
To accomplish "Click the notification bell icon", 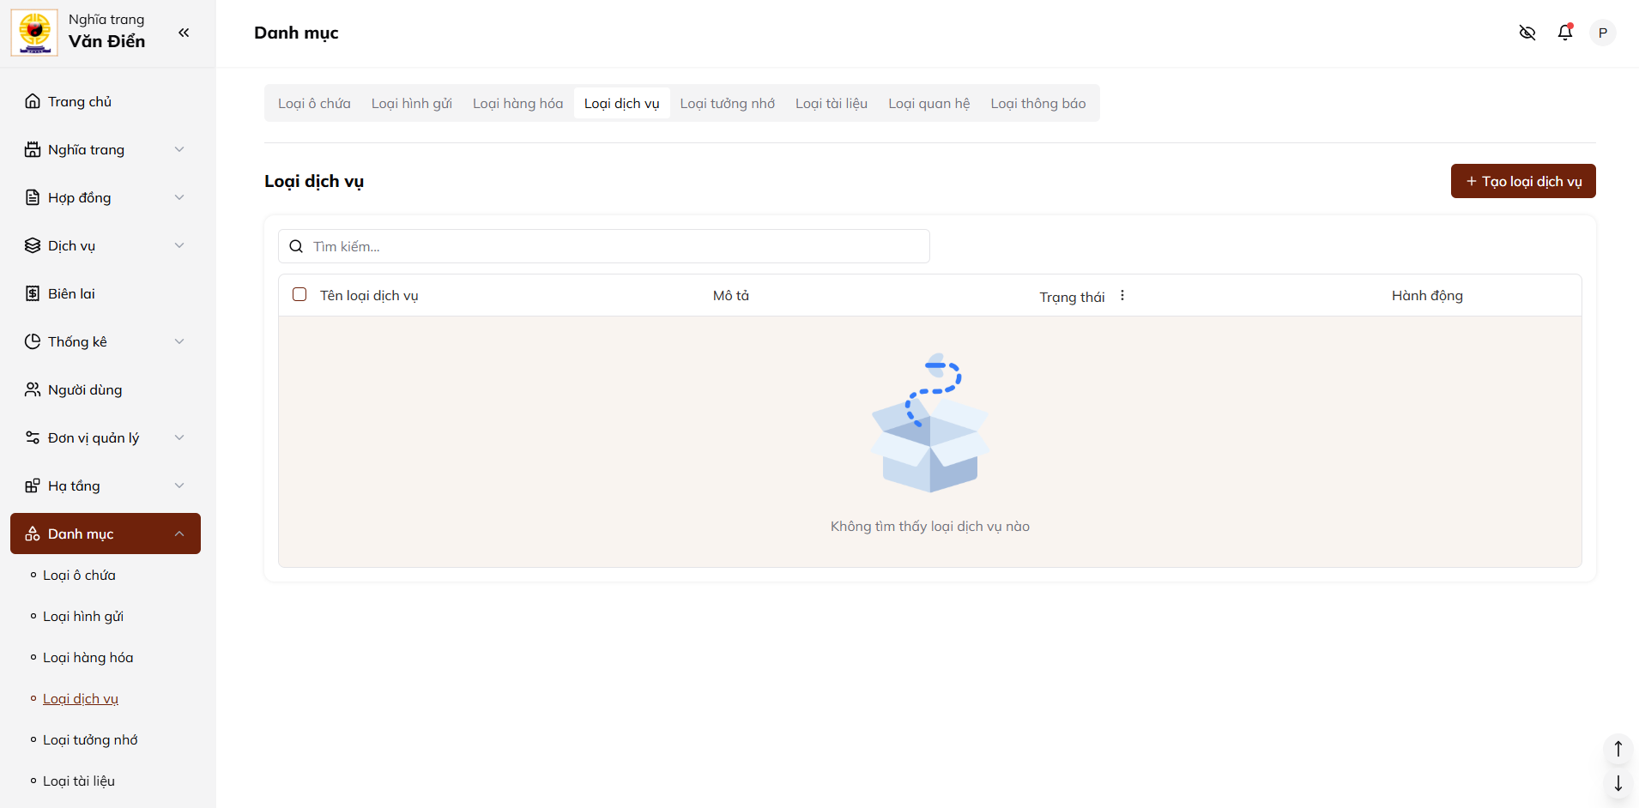I will [x=1565, y=33].
